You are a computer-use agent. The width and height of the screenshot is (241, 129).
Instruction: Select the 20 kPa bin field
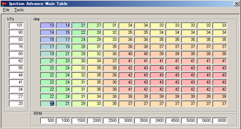click(16, 104)
